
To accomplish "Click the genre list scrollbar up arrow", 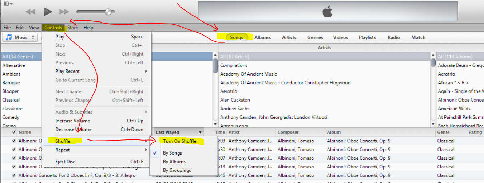I will [x=215, y=56].
